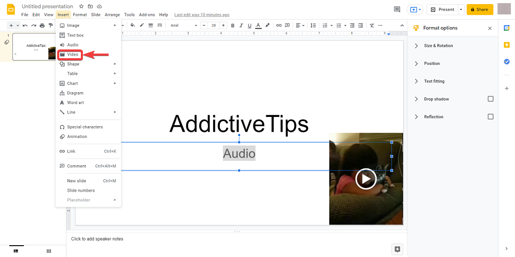Play the video on the slide
The image size is (515, 257).
(x=366, y=179)
